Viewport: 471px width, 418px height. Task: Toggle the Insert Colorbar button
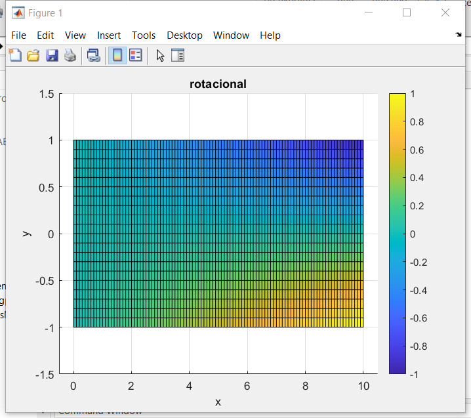point(117,56)
